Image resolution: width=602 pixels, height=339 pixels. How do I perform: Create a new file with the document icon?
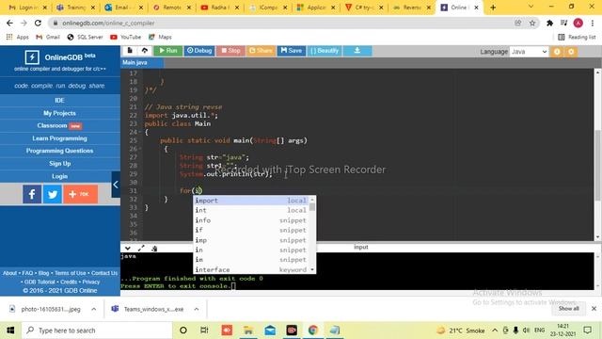click(130, 51)
